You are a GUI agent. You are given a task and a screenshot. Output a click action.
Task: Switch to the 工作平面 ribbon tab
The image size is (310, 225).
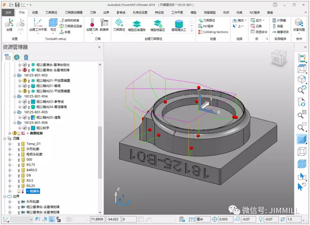tap(177, 12)
